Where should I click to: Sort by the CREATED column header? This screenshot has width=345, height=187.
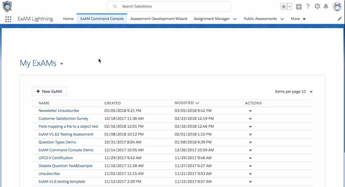tap(113, 103)
